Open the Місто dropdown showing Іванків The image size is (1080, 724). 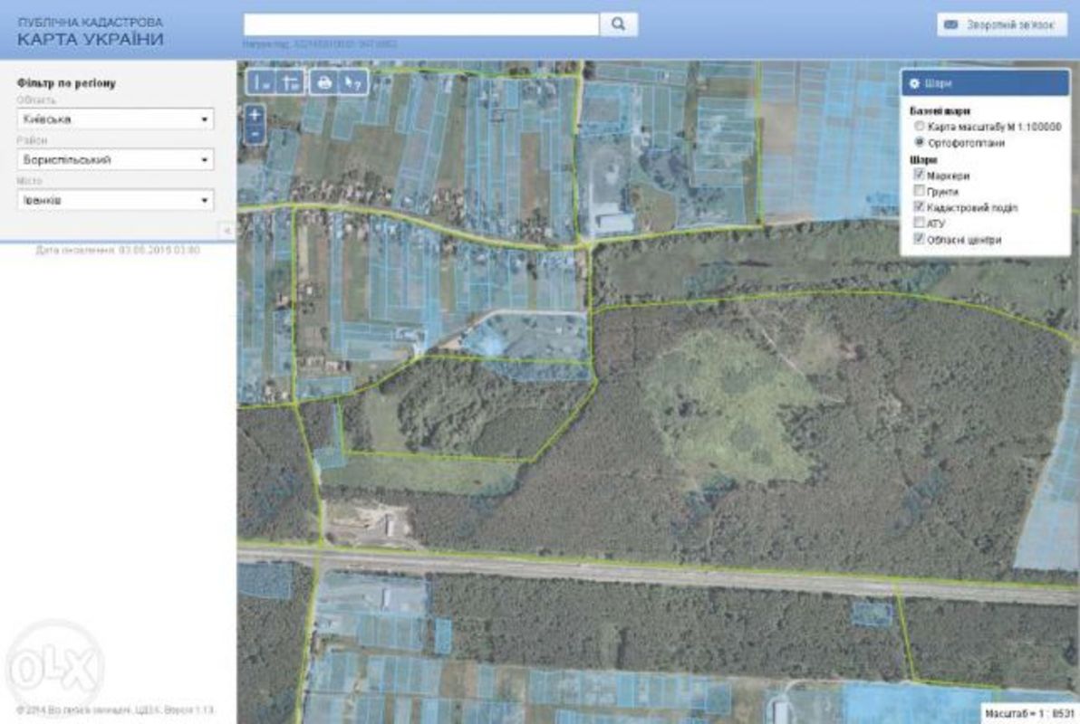(115, 199)
